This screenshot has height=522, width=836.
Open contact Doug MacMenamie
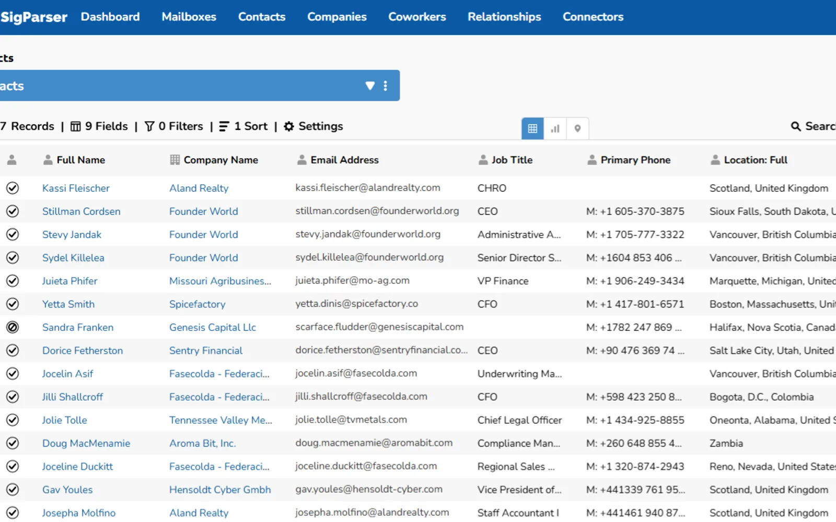[86, 443]
